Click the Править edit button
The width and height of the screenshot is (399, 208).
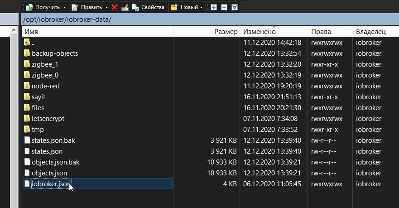tap(87, 7)
